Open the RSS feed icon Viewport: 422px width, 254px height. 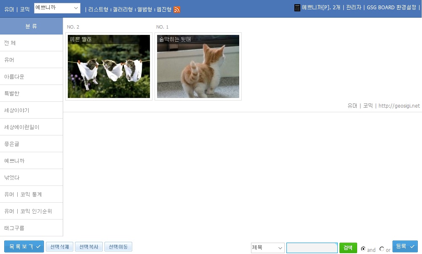pos(177,10)
